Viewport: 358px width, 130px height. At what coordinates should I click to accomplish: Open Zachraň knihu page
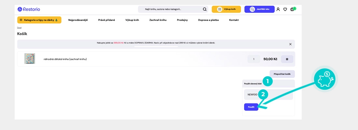tap(158, 20)
